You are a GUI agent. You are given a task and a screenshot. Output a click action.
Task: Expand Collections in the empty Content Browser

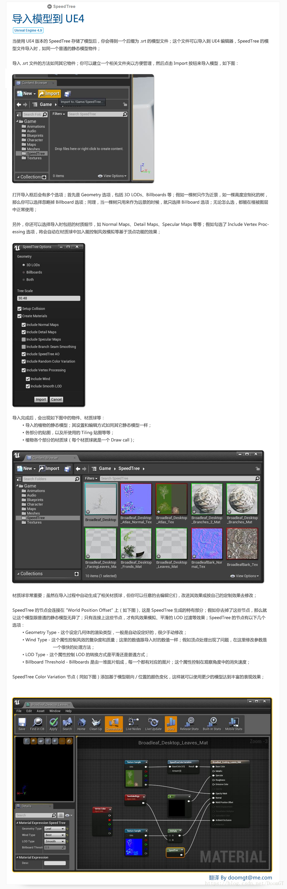click(x=18, y=177)
